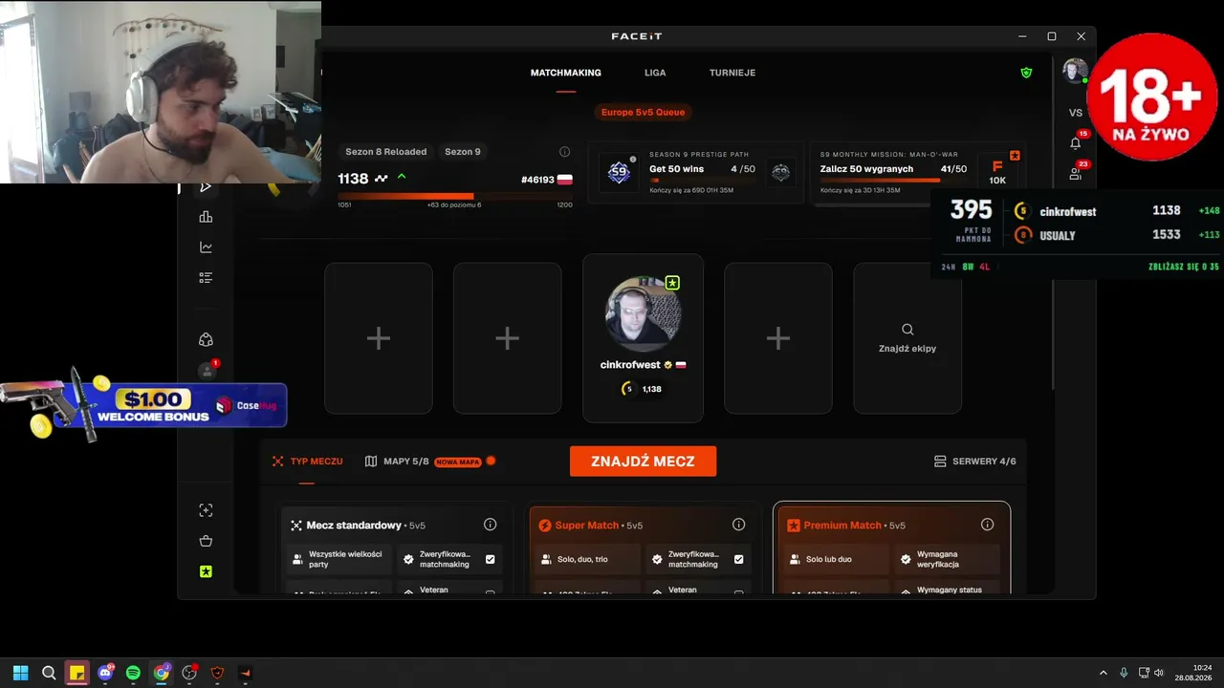
Task: Toggle Zweryfikowany matchmaking checkbox on Super Match
Action: [738, 559]
